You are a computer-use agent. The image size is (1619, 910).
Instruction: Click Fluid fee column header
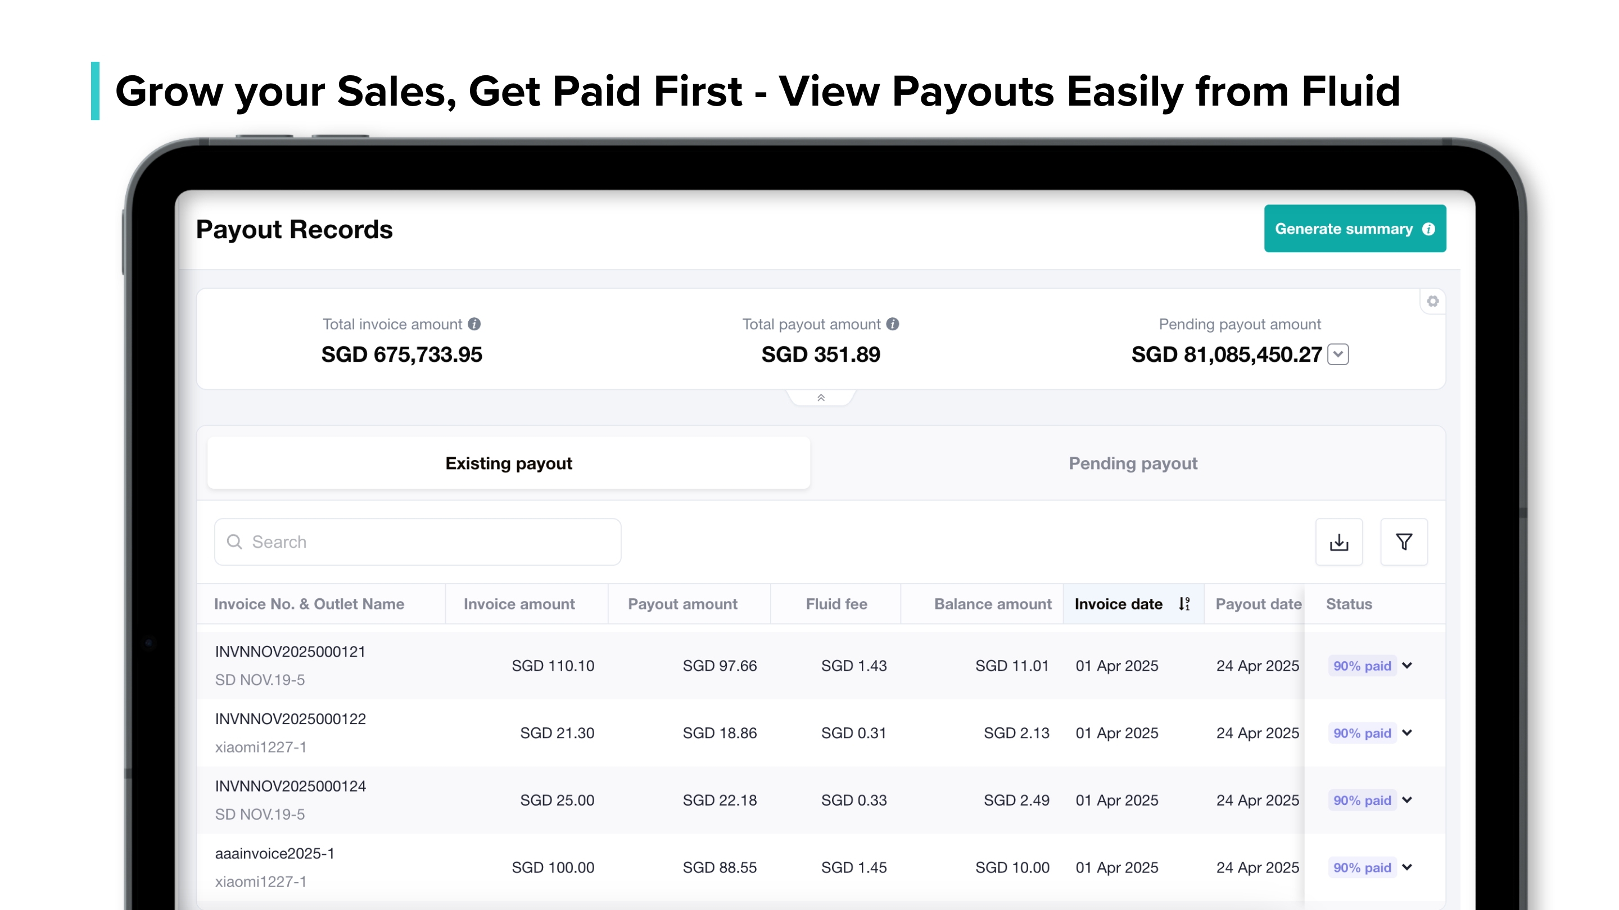pyautogui.click(x=836, y=604)
